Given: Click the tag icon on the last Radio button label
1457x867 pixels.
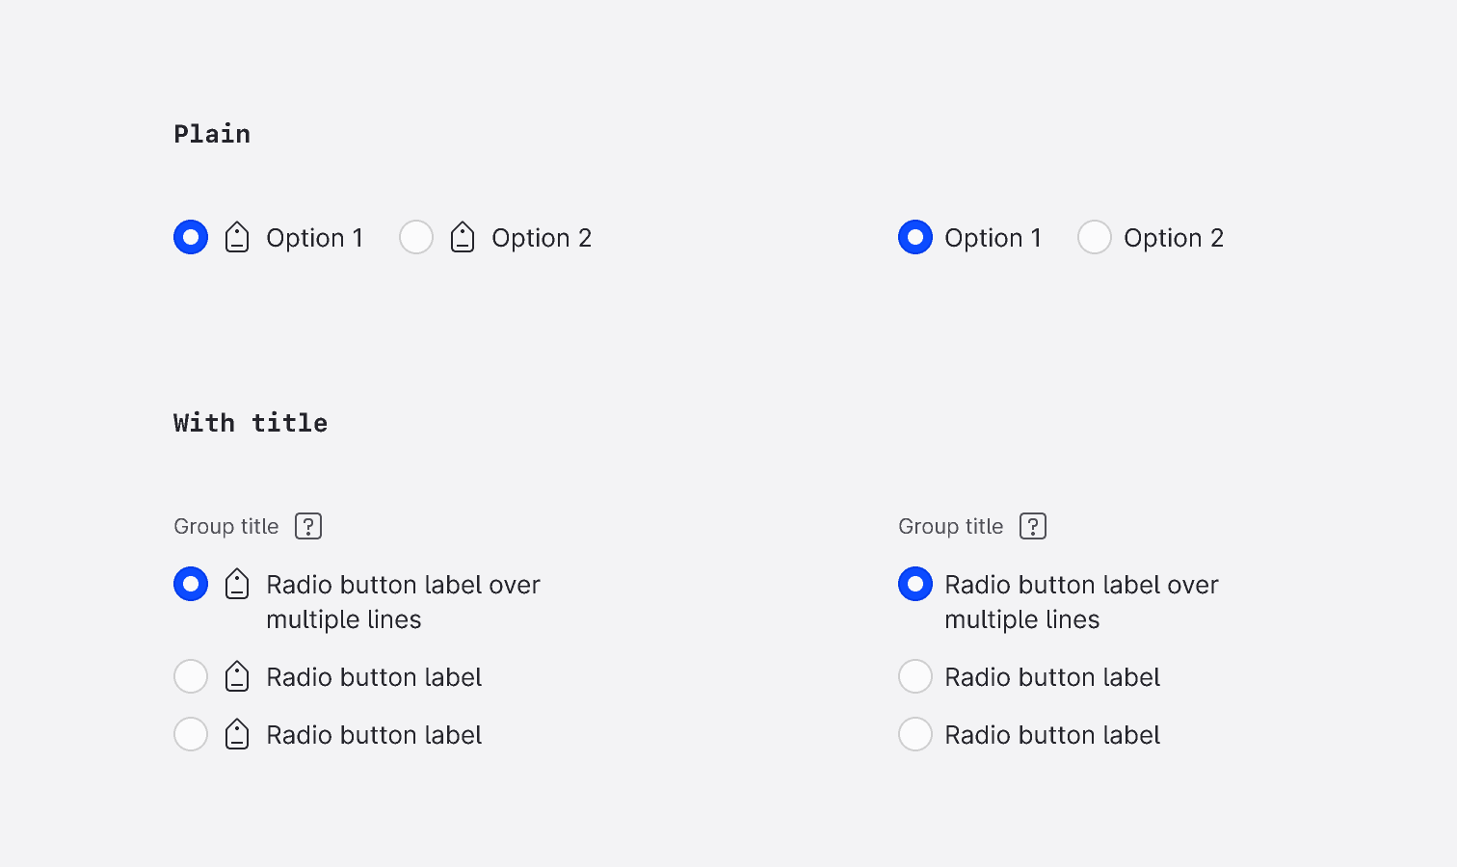Looking at the screenshot, I should click(236, 734).
